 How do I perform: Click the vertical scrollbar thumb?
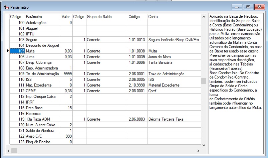[x=204, y=81]
